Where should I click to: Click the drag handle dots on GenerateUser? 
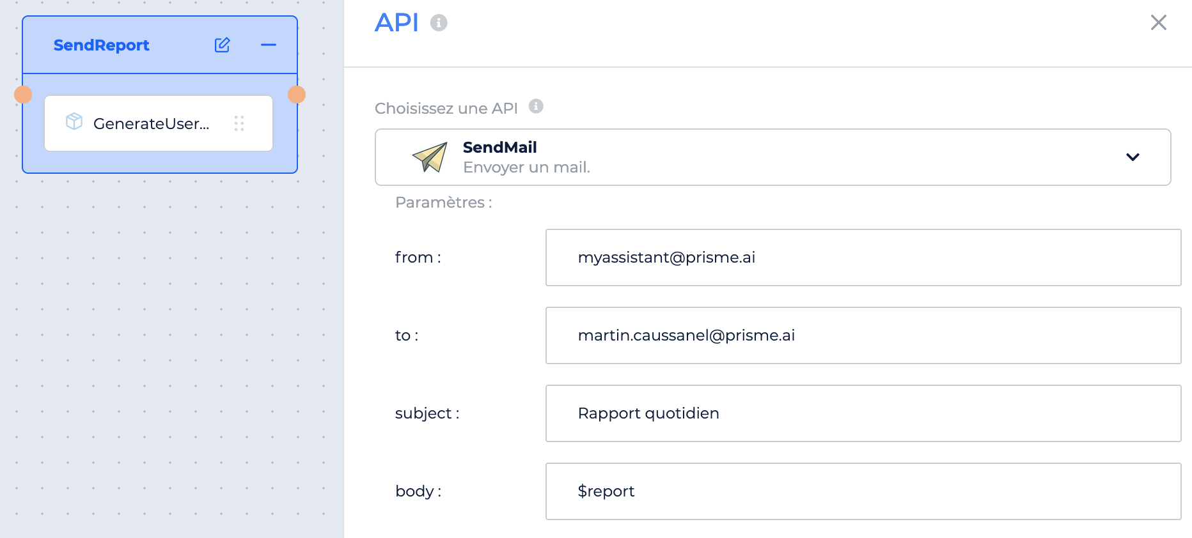[x=239, y=123]
